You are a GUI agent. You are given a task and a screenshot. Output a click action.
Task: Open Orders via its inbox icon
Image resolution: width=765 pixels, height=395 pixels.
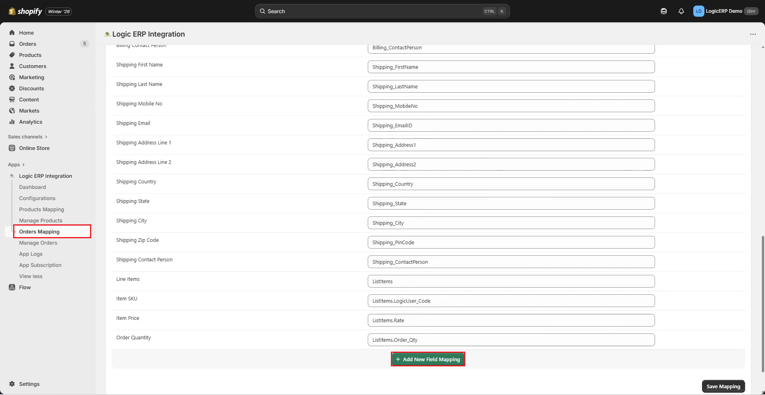pos(12,44)
